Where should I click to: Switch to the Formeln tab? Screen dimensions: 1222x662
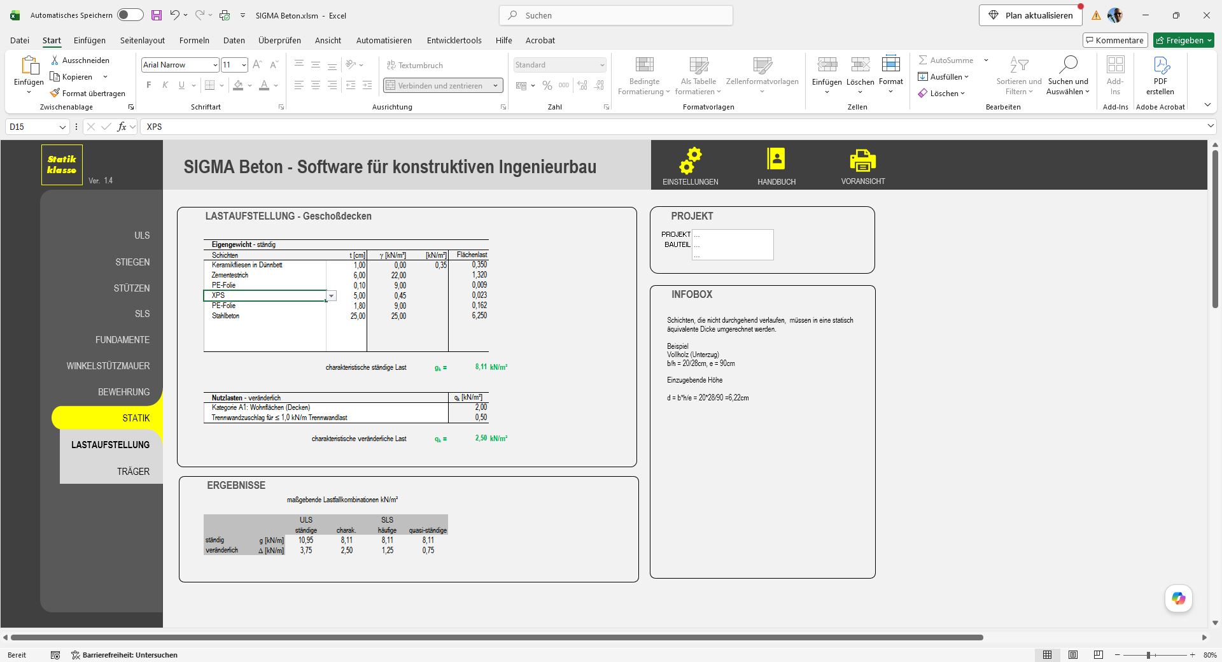coord(194,40)
